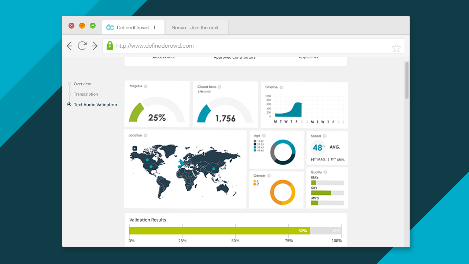Click the Gender donut chart
This screenshot has width=469, height=264.
point(282,192)
